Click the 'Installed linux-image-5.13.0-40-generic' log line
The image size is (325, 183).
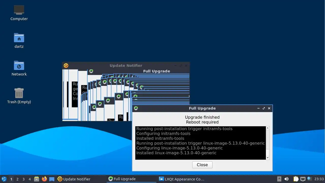tap(176, 153)
